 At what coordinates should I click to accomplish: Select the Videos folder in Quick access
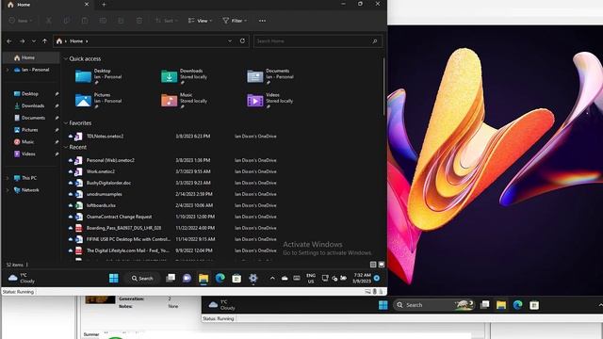coord(271,101)
